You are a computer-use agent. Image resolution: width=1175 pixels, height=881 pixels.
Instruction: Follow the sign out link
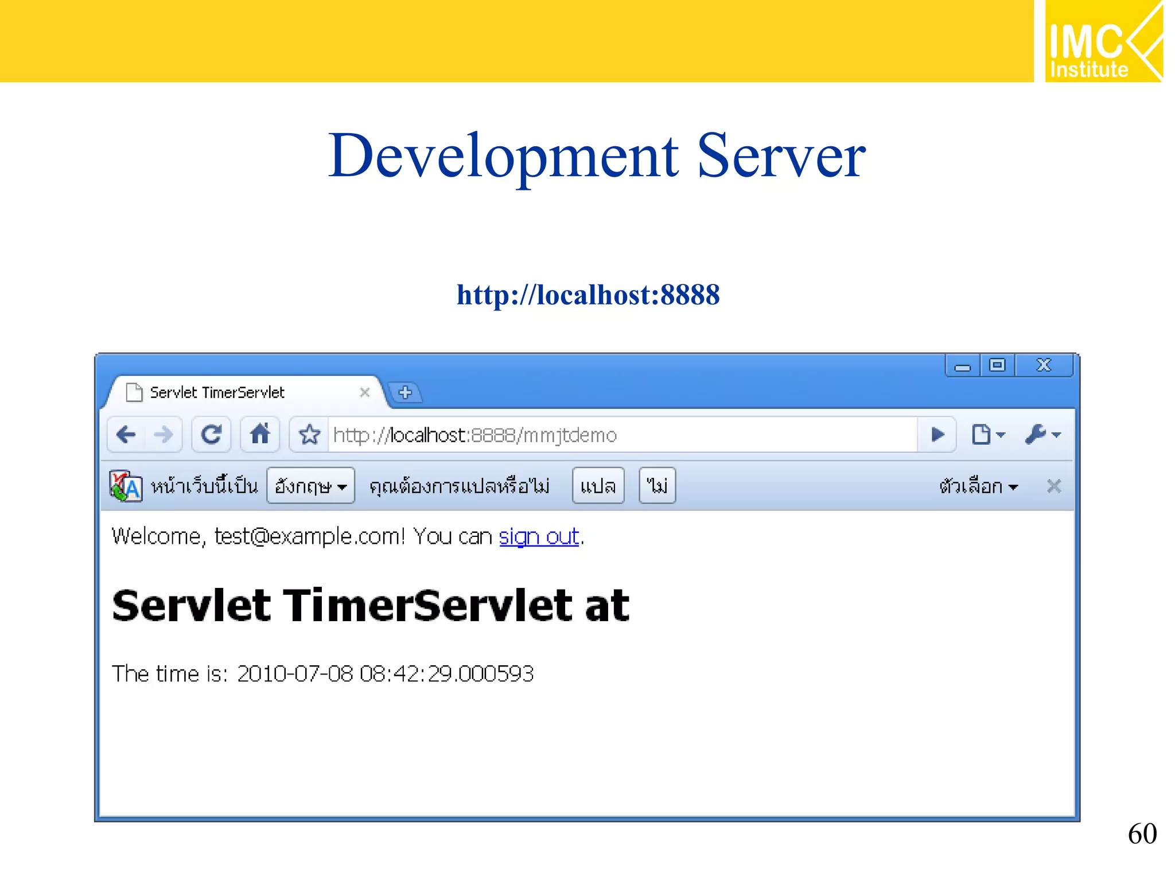(x=539, y=537)
